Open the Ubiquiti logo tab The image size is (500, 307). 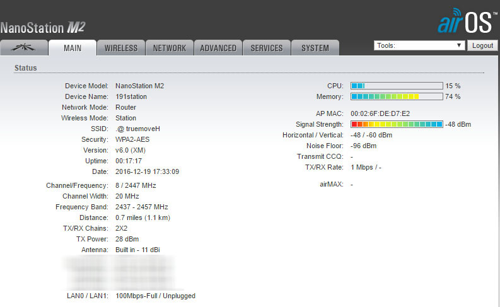click(24, 48)
